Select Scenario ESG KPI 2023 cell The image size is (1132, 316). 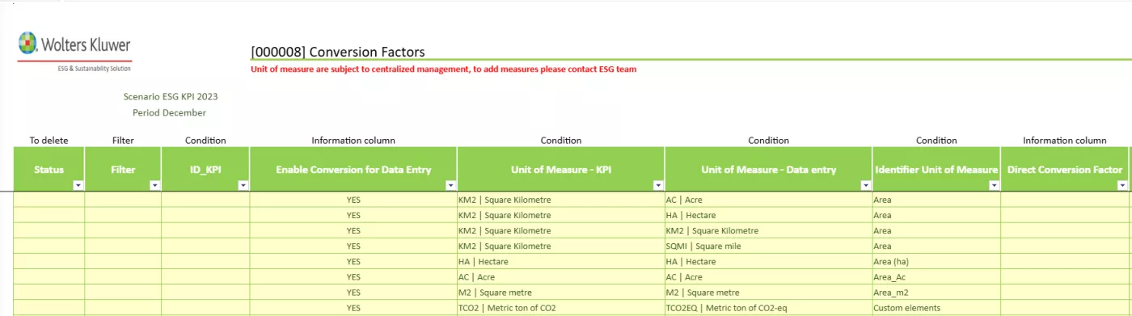tap(170, 96)
